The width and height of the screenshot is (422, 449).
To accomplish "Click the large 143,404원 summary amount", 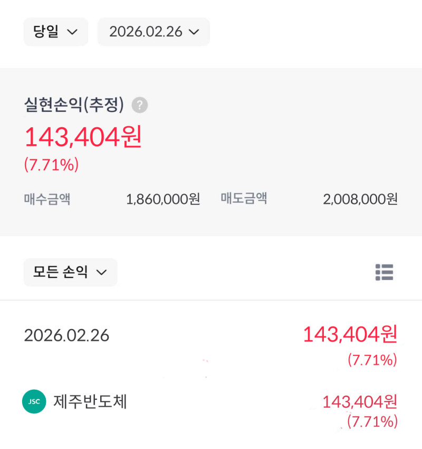I will tap(83, 137).
